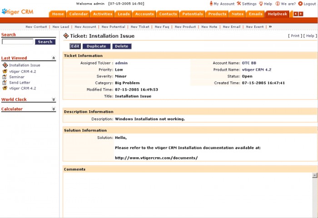
Task: Expand the Calculator panel
Action: (54, 109)
